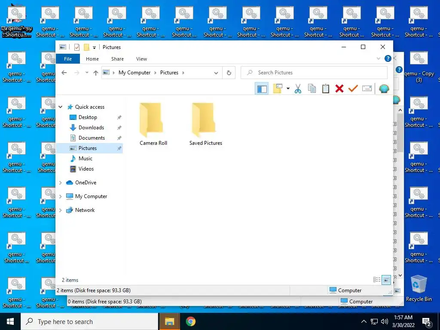Screen dimensions: 440x330
Task: Click the scissors Cut icon
Action: point(298,89)
